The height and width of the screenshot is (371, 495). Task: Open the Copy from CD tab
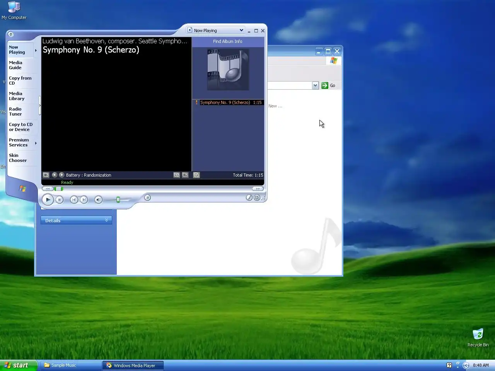tap(20, 81)
